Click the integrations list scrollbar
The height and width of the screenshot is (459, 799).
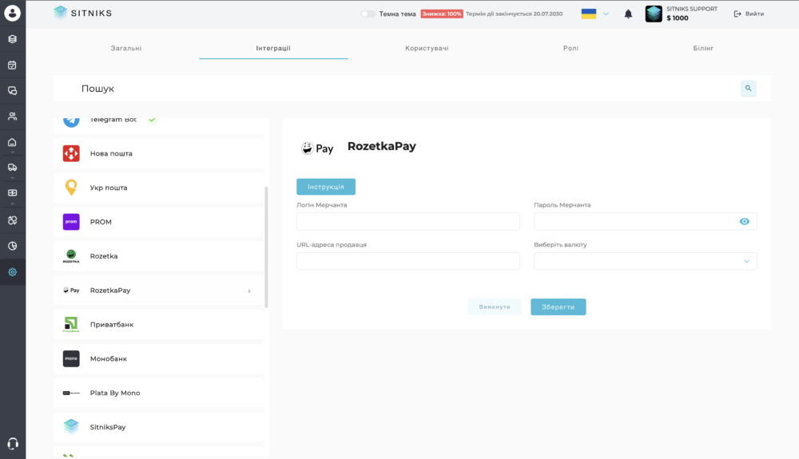pos(266,247)
